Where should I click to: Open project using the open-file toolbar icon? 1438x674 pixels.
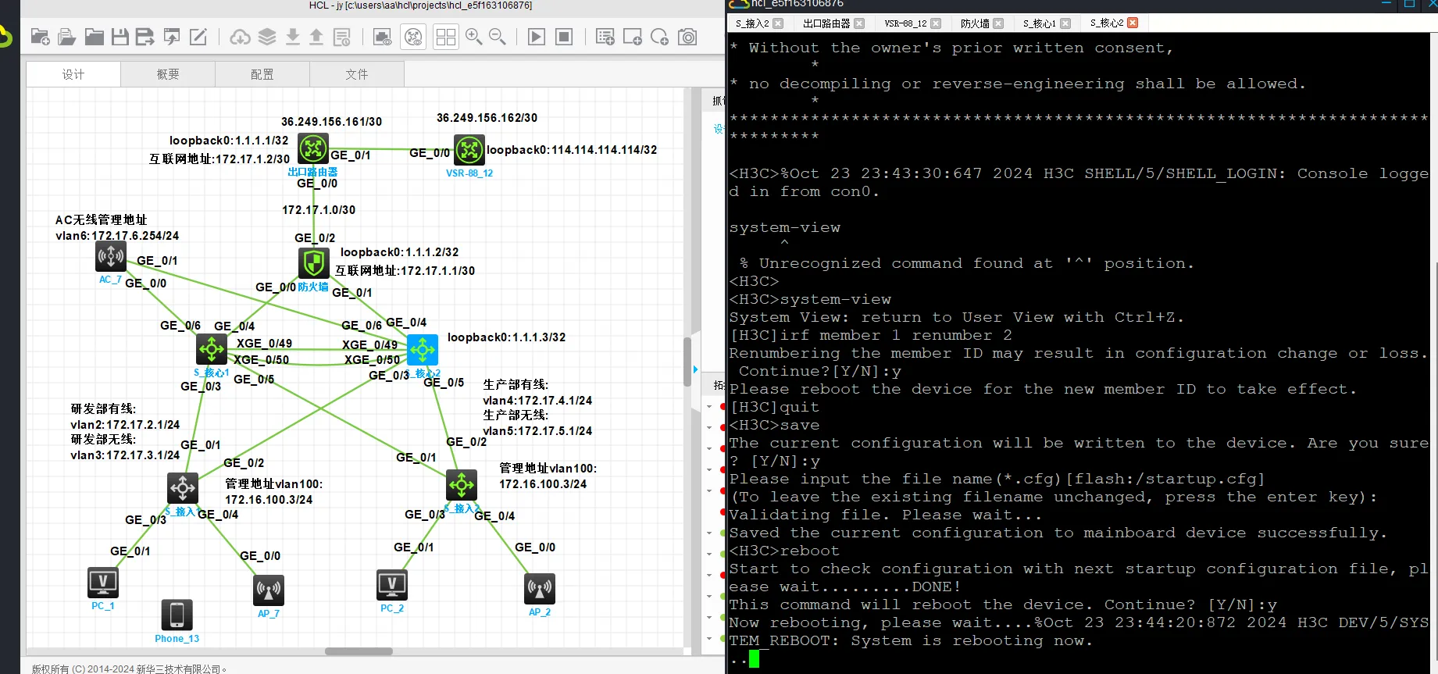point(67,37)
